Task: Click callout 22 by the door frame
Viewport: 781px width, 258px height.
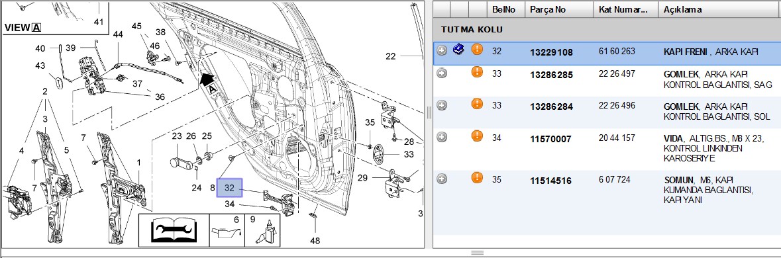Action: [x=391, y=56]
